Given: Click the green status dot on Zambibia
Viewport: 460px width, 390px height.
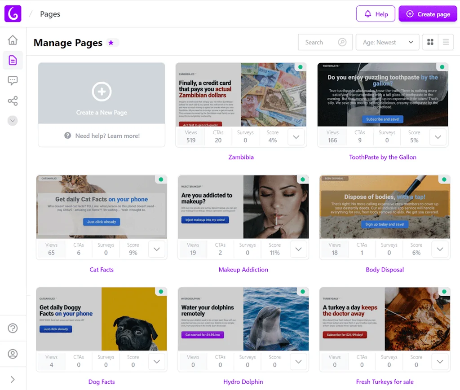Looking at the screenshot, I should [300, 67].
